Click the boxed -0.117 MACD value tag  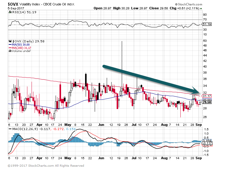click(x=207, y=143)
